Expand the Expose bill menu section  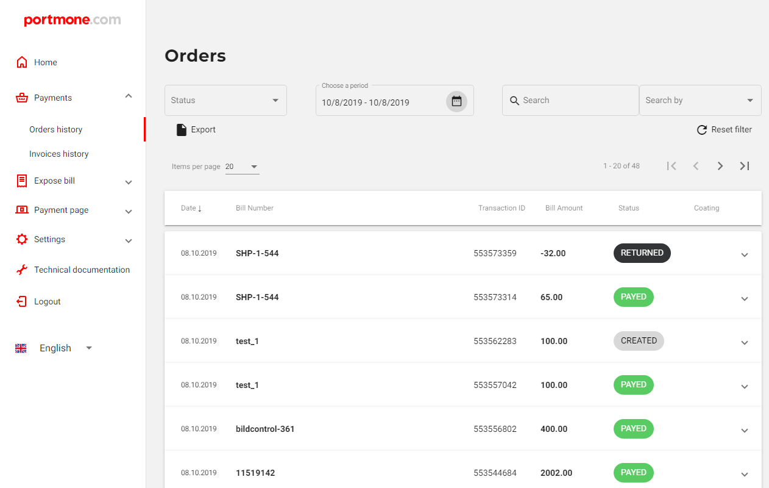[129, 182]
